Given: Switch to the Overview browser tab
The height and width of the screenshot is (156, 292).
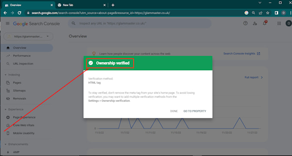Looking at the screenshot, I should (29, 5).
